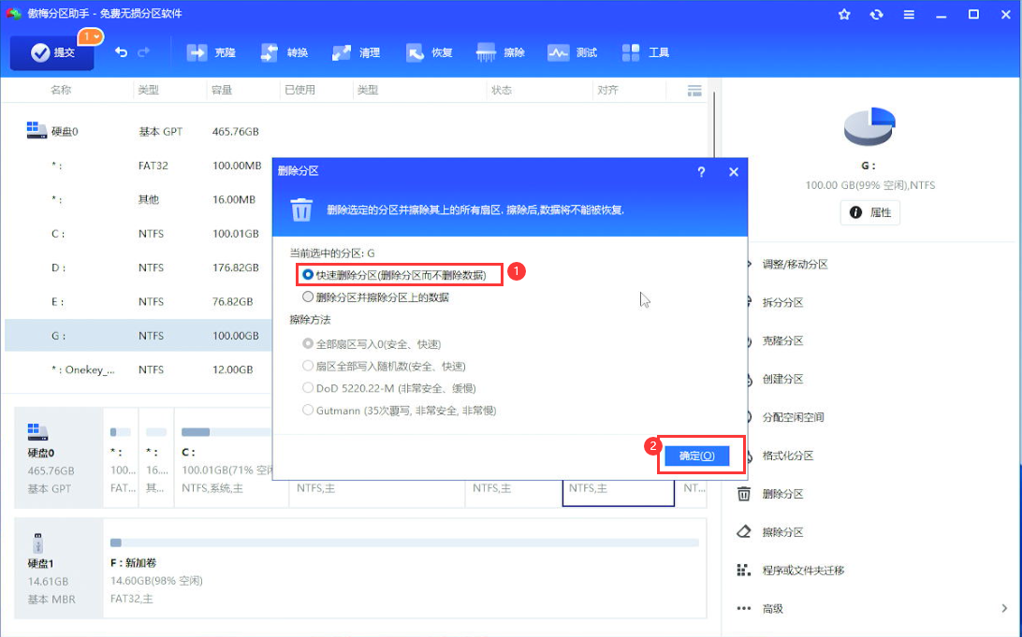The height and width of the screenshot is (637, 1022).
Task: Click the redo arrow icon
Action: click(144, 52)
